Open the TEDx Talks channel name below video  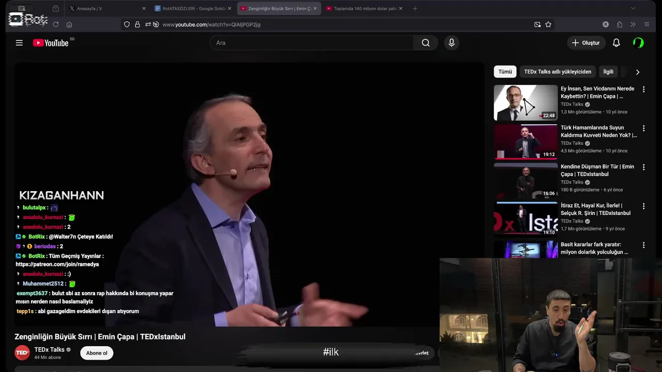[x=49, y=350]
